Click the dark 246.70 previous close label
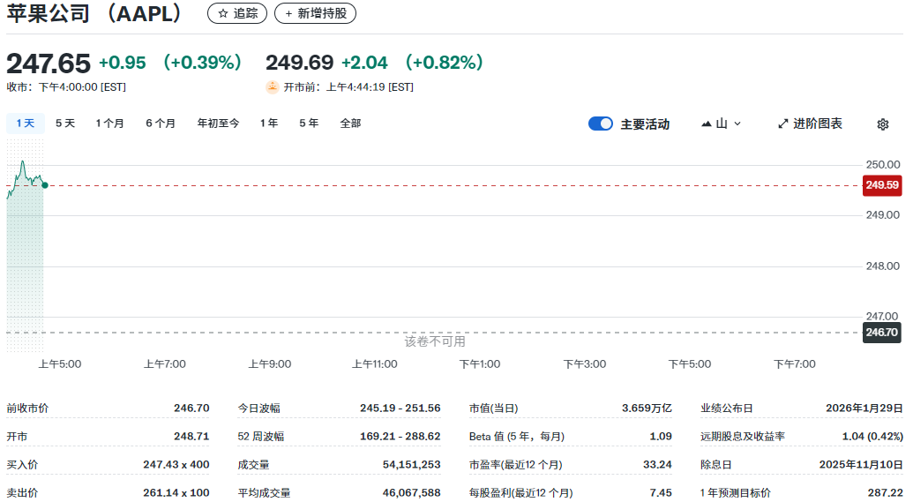Image resolution: width=913 pixels, height=502 pixels. (882, 333)
